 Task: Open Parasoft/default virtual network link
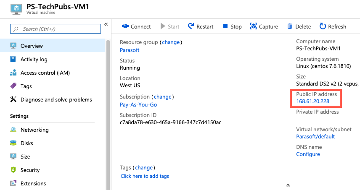(315, 136)
